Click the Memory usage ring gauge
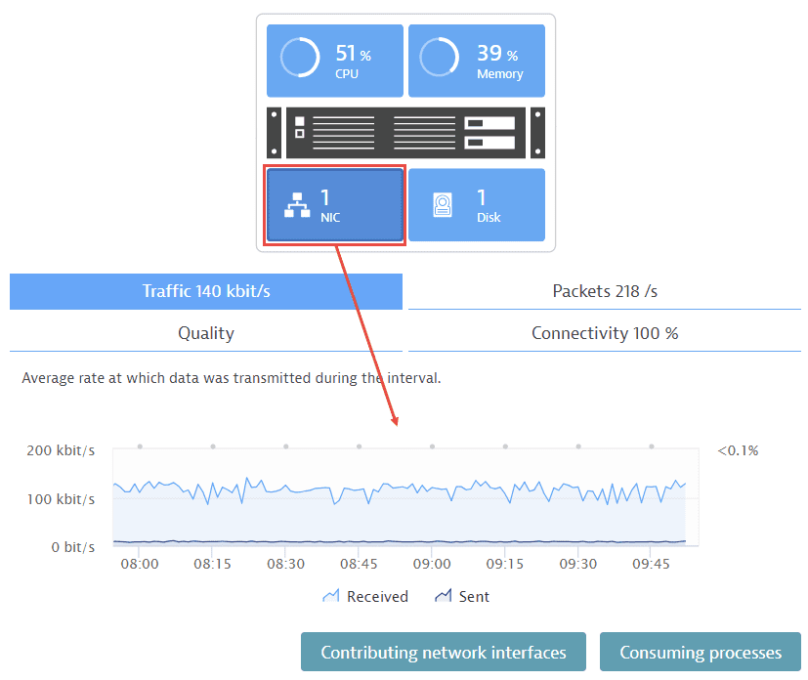 point(439,58)
